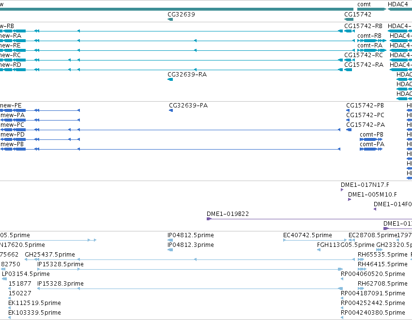Click the 151877 EST label
The width and height of the screenshot is (412, 320).
20,284
